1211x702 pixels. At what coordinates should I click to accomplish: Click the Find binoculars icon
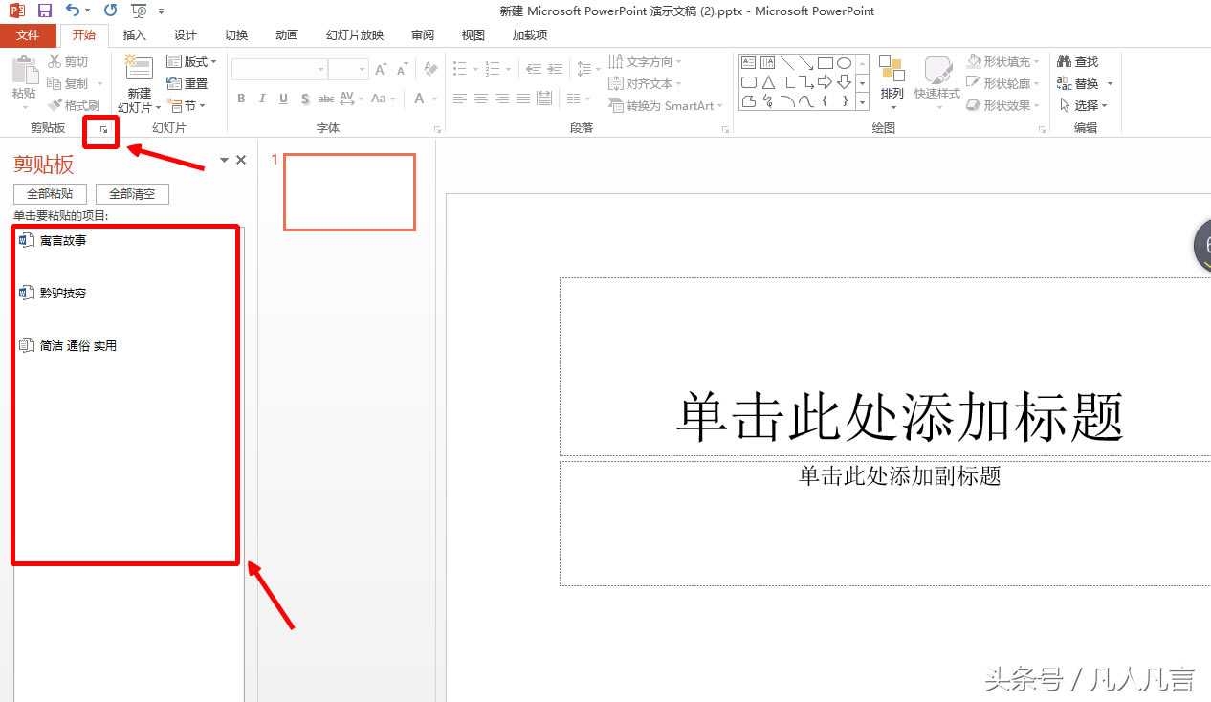coord(1065,61)
